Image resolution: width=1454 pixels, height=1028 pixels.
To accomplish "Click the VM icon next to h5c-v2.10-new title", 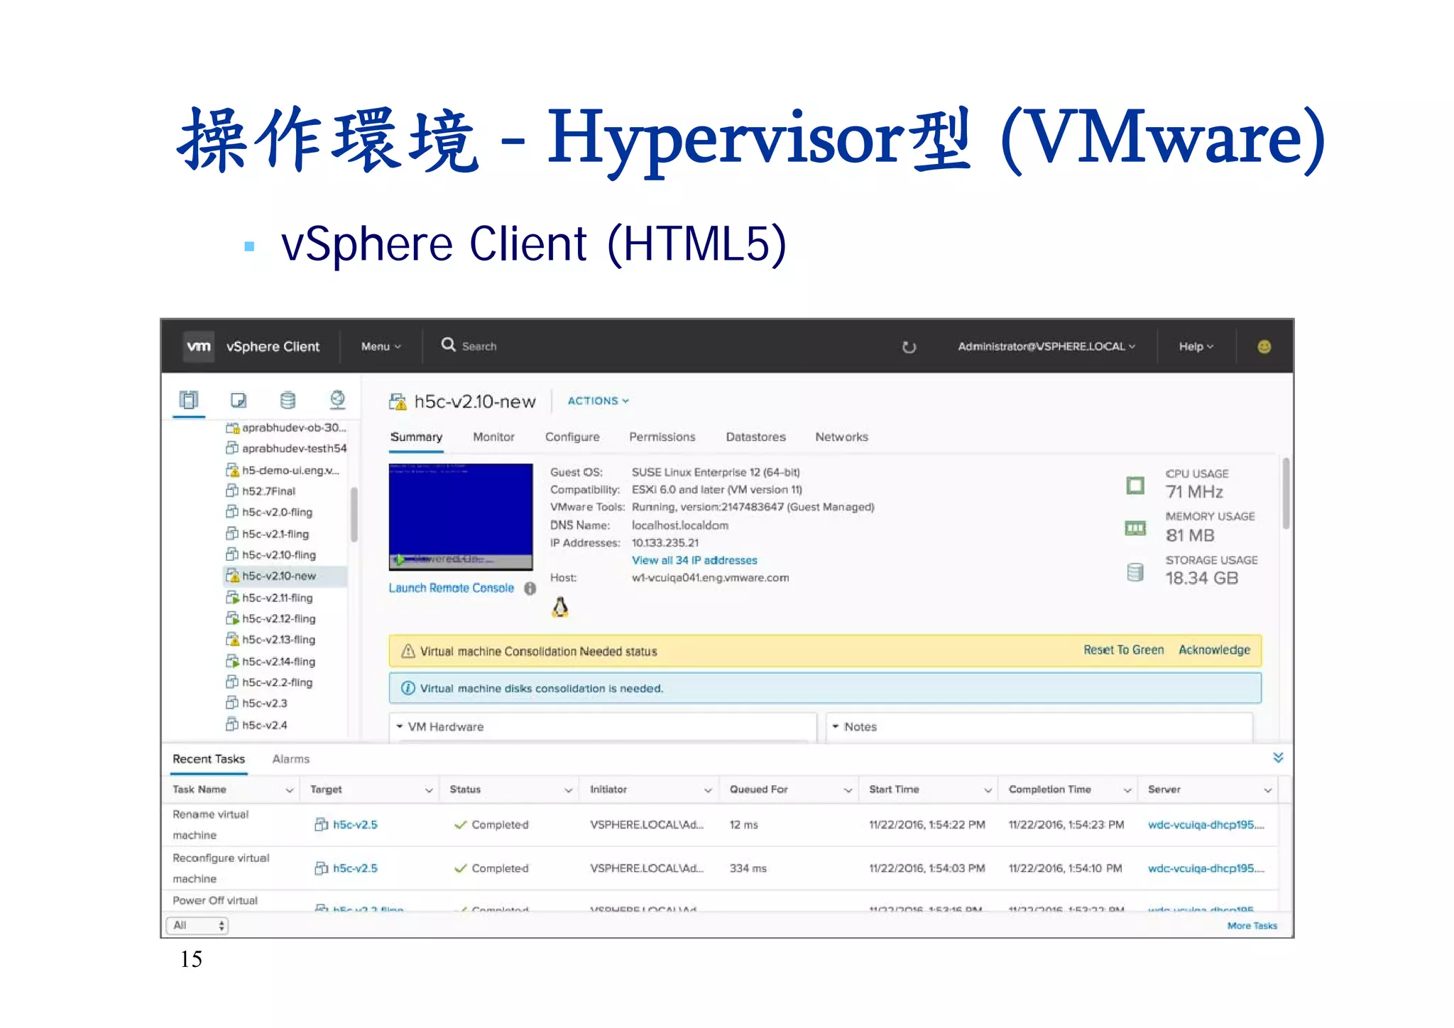I will click(x=398, y=402).
